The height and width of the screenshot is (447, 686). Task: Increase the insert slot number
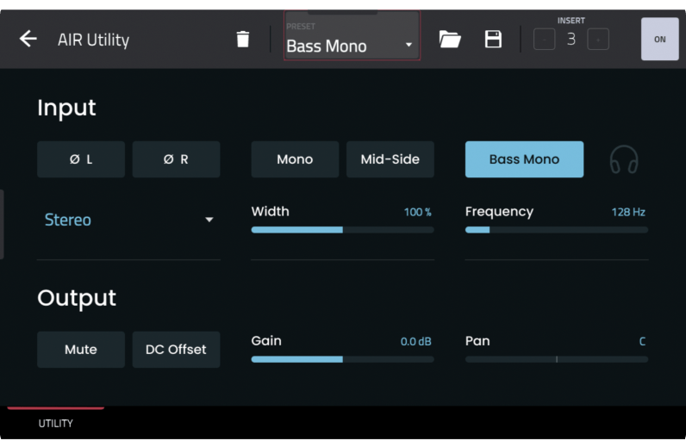(598, 39)
